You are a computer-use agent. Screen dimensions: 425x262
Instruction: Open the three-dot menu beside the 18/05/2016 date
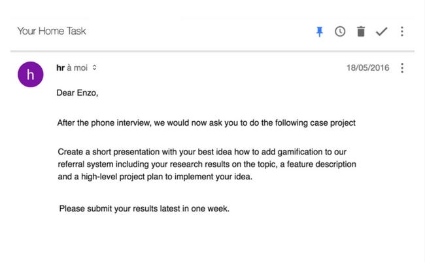point(402,68)
